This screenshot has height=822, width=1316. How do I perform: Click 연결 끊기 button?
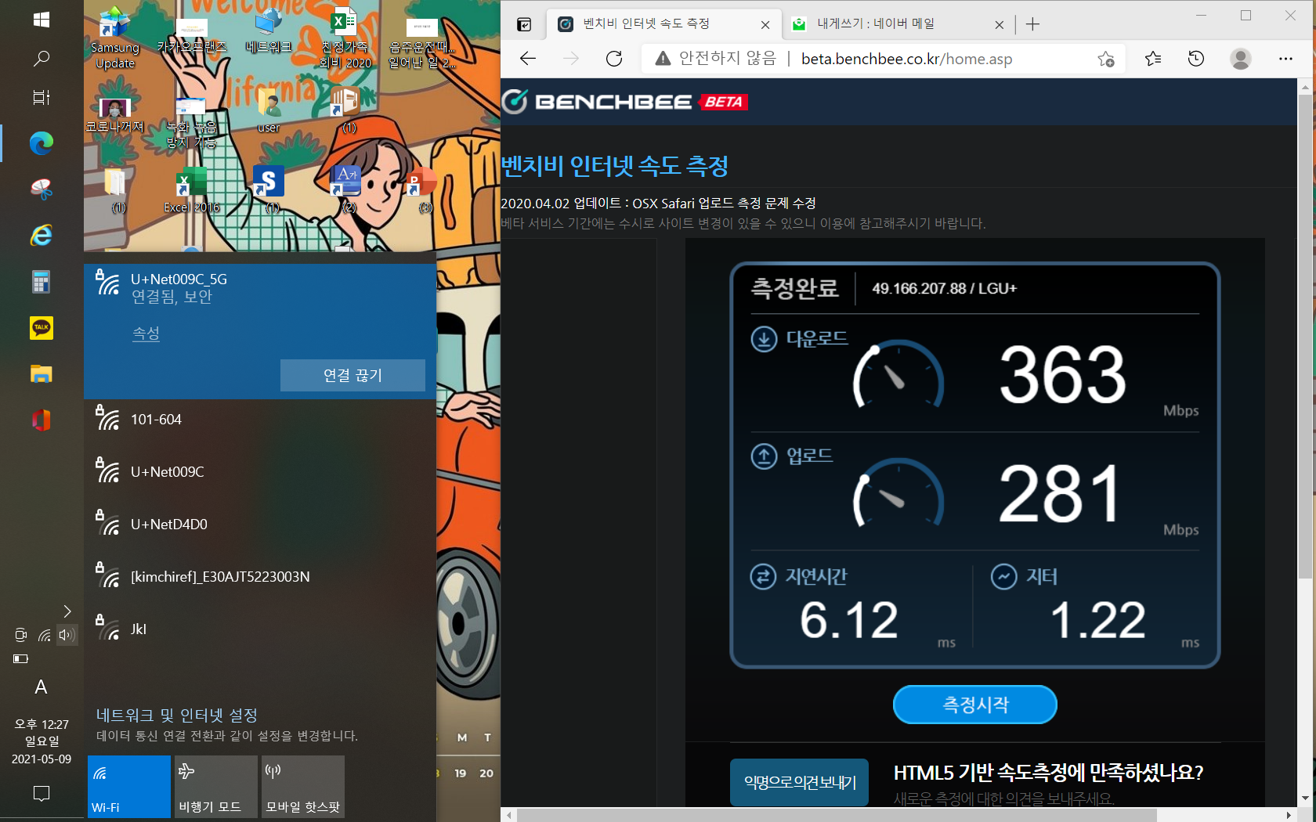click(x=352, y=375)
